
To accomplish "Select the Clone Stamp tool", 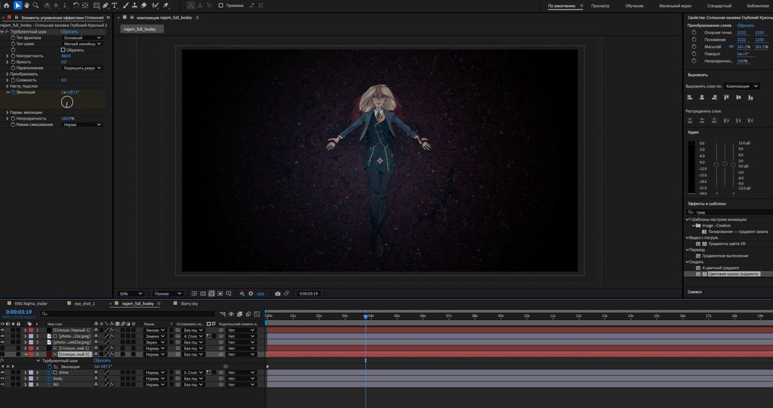I will point(135,5).
